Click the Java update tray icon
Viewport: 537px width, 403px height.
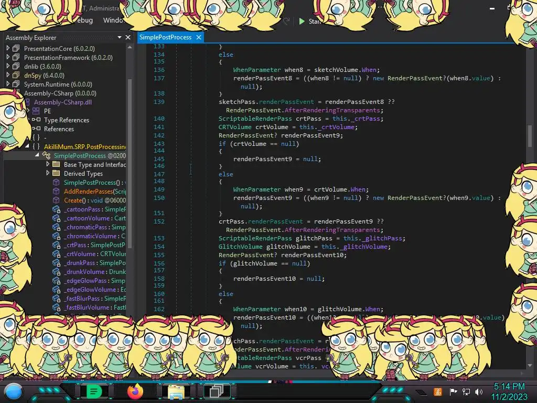coord(438,391)
